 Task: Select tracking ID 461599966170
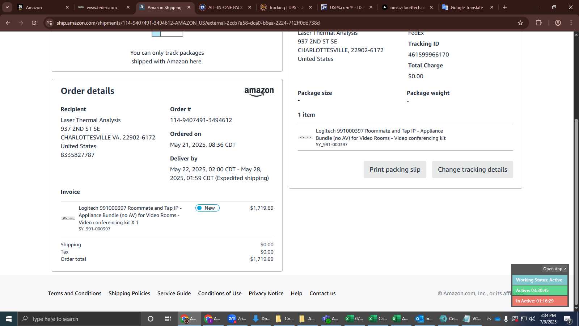(x=428, y=54)
